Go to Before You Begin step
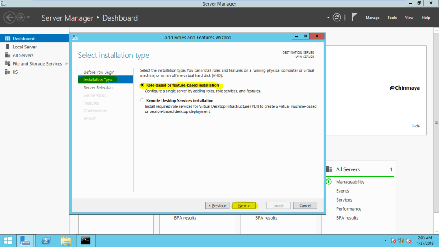439x247 pixels. 99,72
